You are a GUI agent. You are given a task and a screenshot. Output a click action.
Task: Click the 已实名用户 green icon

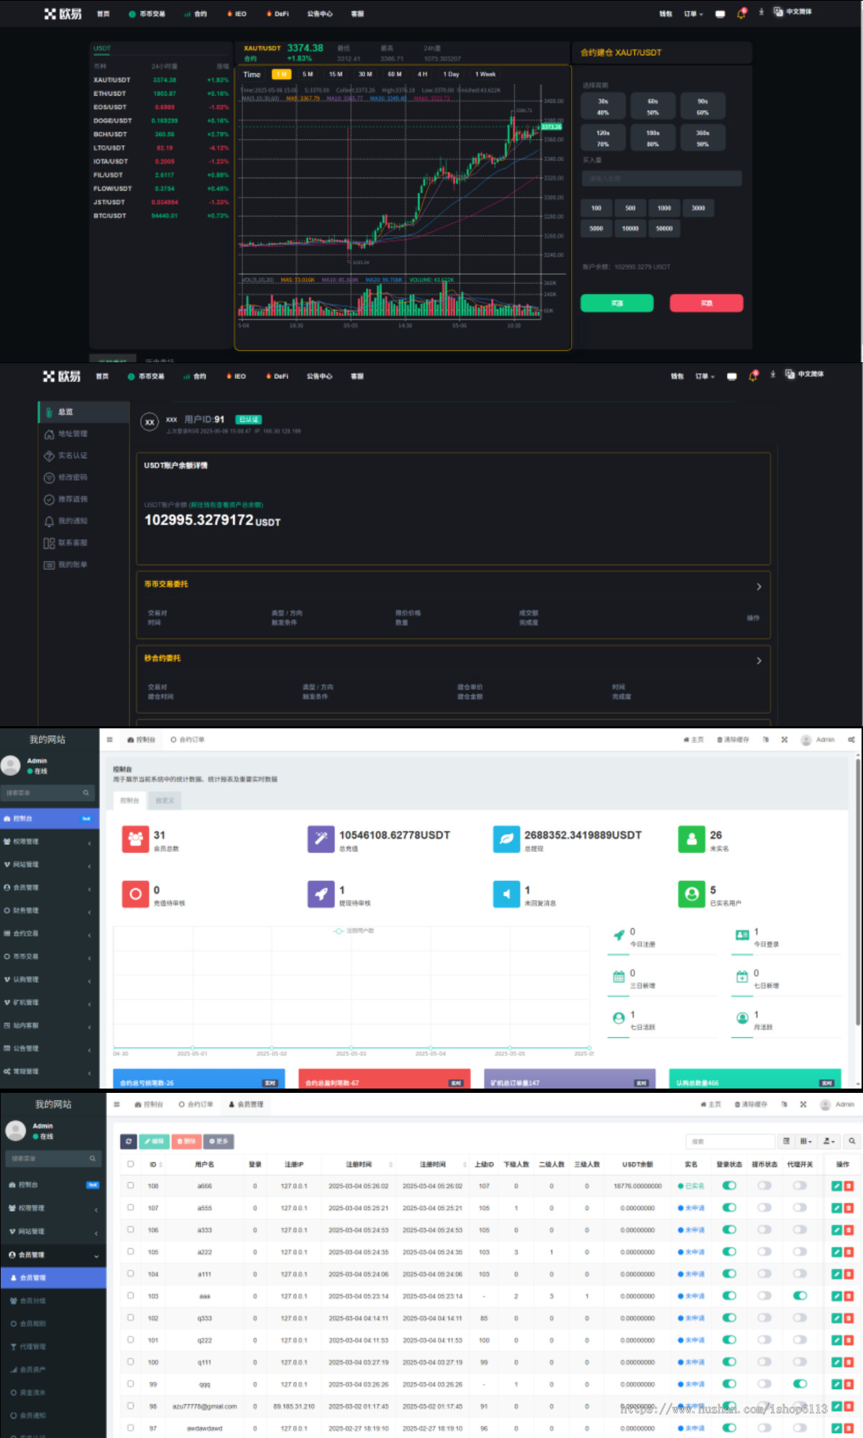[x=691, y=894]
